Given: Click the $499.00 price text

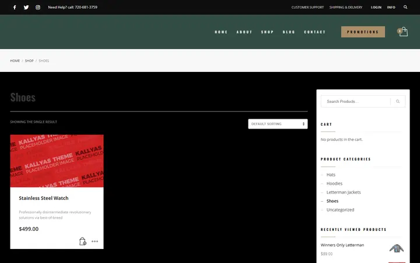Looking at the screenshot, I should click(x=29, y=229).
